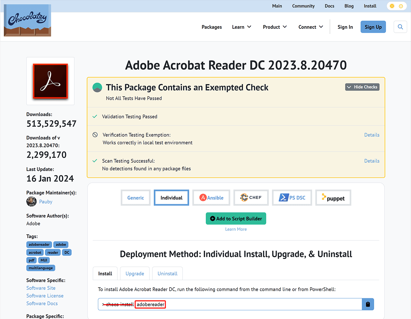Select the Chef deployment method
Viewport: 411px width, 319px height.
251,198
